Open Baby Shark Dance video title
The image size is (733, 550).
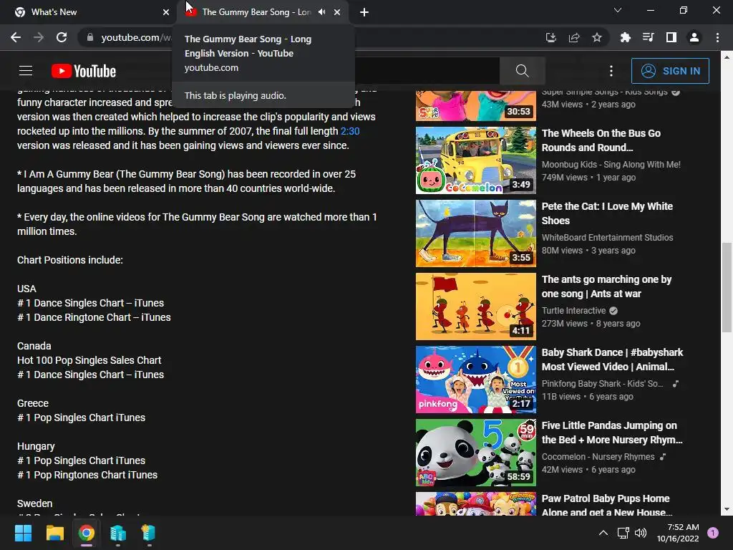pos(612,360)
